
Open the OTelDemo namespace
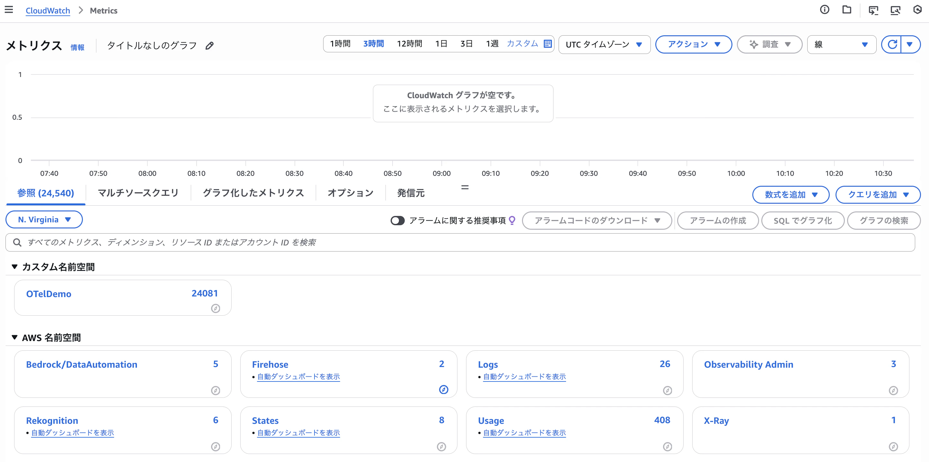coord(49,294)
